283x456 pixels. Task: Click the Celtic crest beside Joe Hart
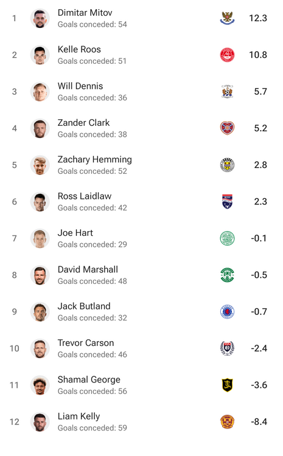pyautogui.click(x=227, y=238)
